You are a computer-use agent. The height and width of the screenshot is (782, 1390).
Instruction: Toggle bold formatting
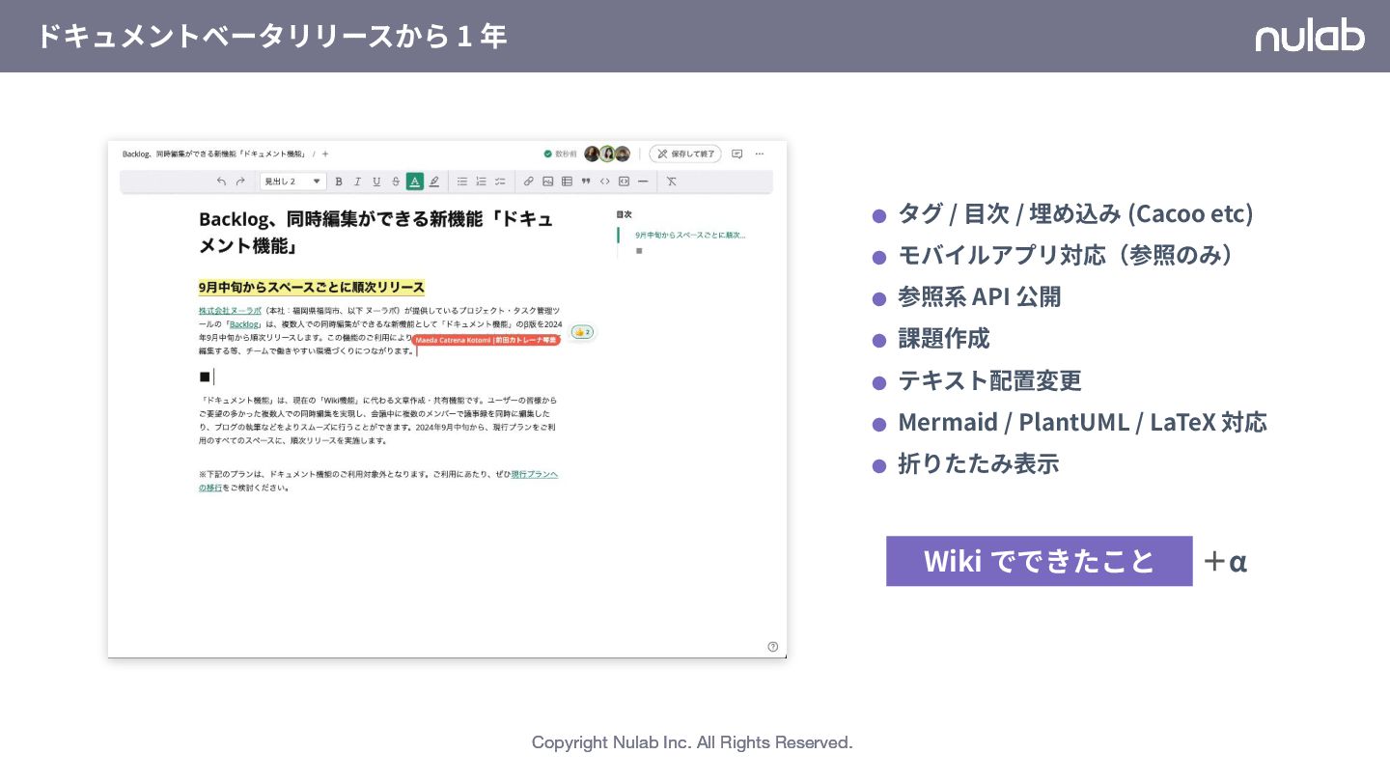point(339,182)
